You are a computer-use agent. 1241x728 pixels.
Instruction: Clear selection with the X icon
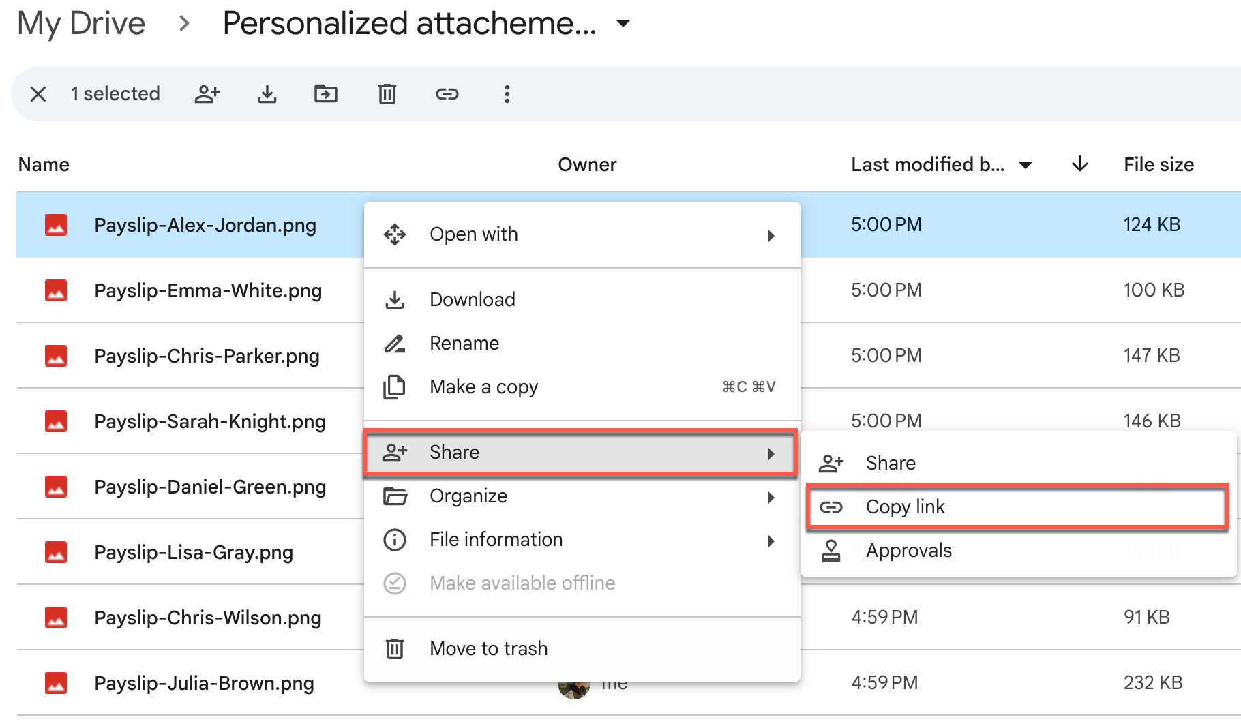(38, 94)
